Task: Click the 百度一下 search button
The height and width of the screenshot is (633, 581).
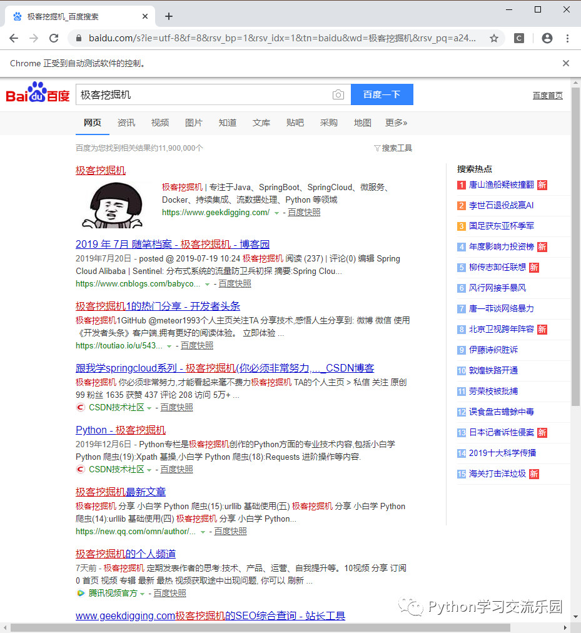Action: pyautogui.click(x=382, y=94)
